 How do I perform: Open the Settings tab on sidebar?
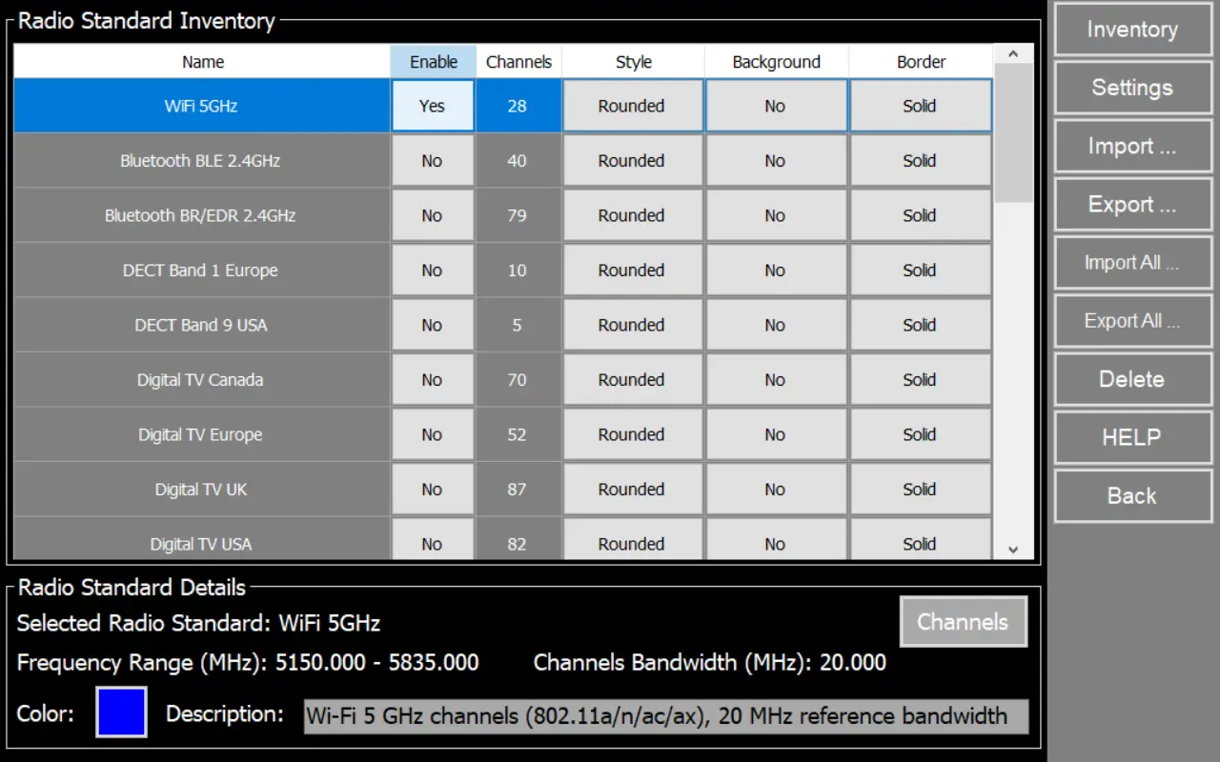click(1132, 88)
